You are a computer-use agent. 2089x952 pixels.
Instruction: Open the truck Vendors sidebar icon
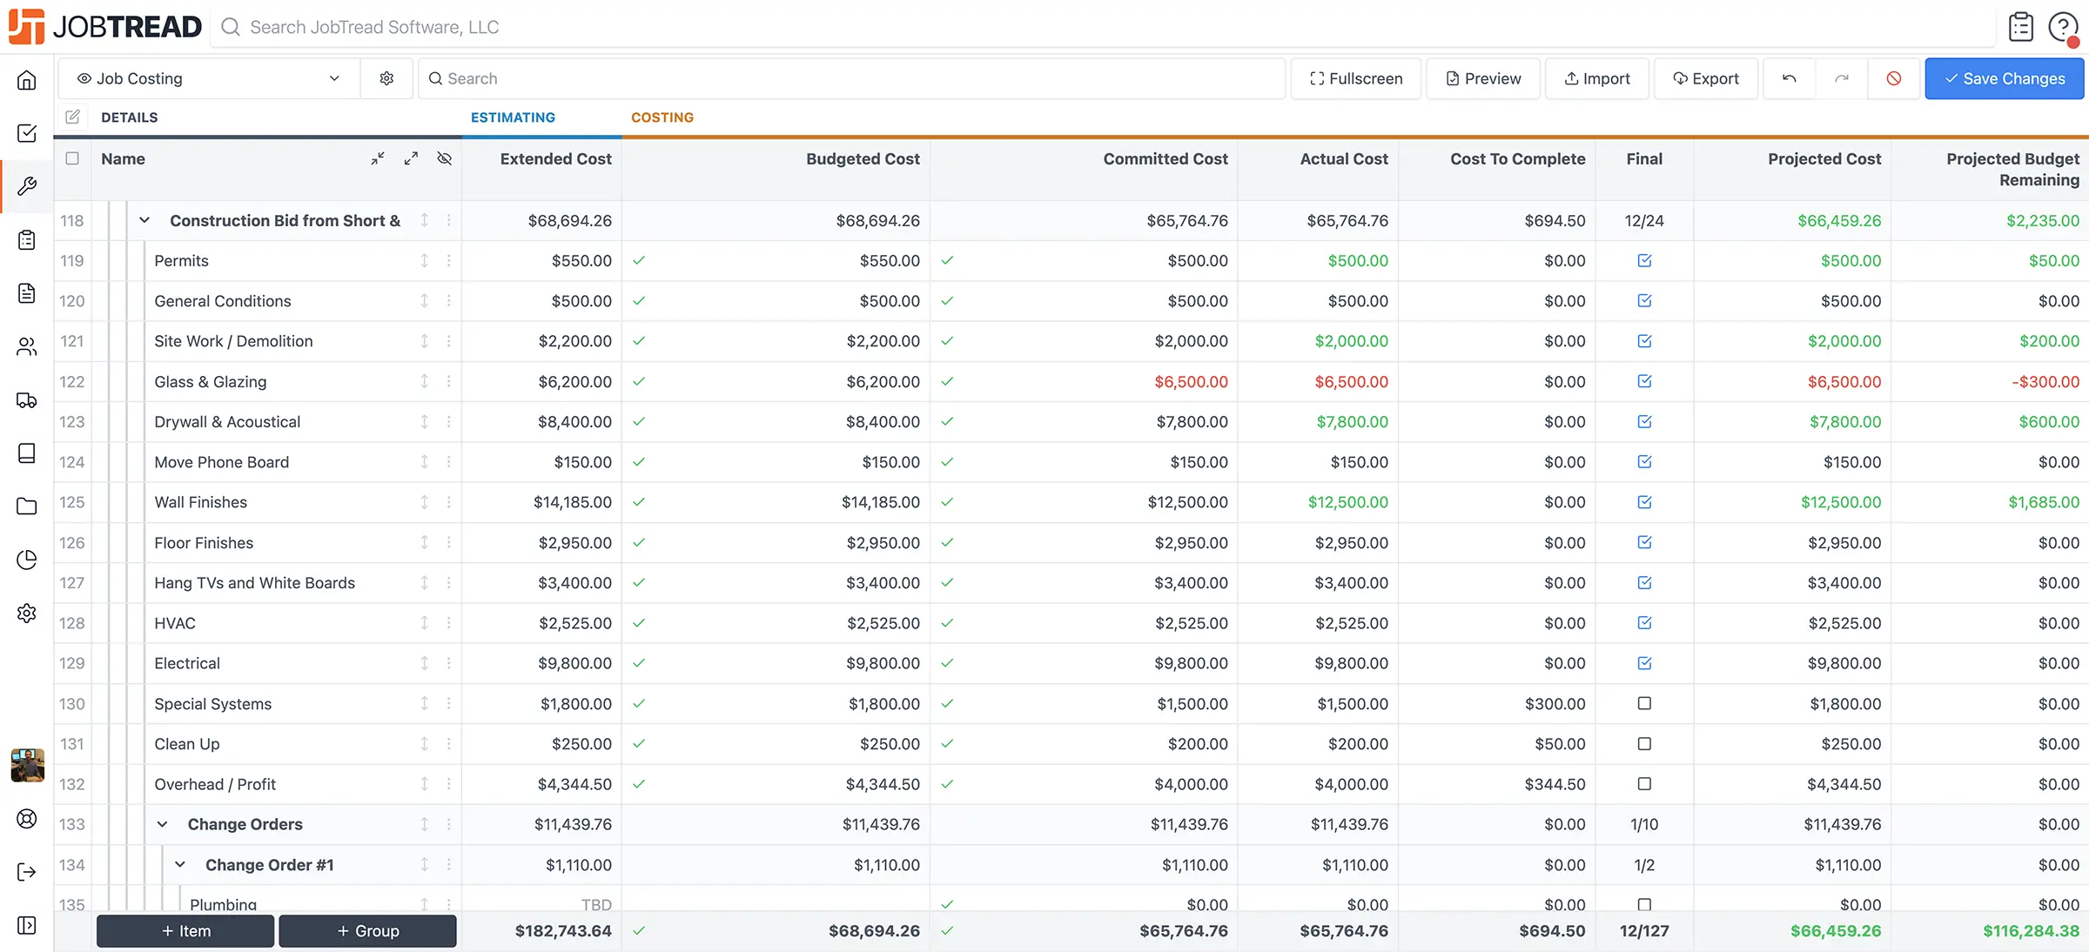point(27,400)
